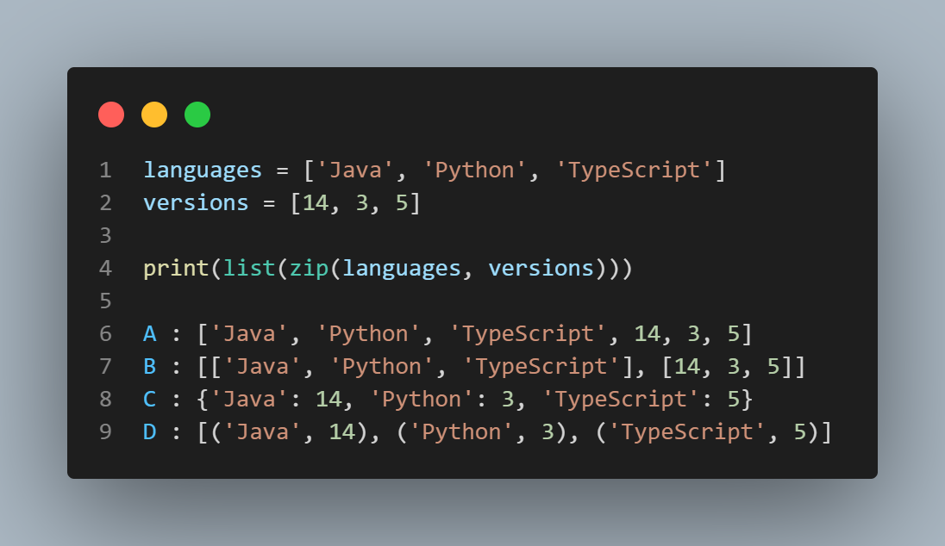The image size is (945, 546).
Task: Click line number 1 in the gutter
Action: tap(105, 171)
